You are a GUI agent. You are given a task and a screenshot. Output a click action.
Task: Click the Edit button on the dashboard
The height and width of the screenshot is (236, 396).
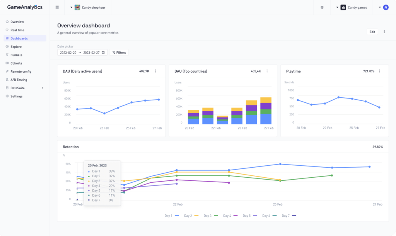click(x=372, y=32)
